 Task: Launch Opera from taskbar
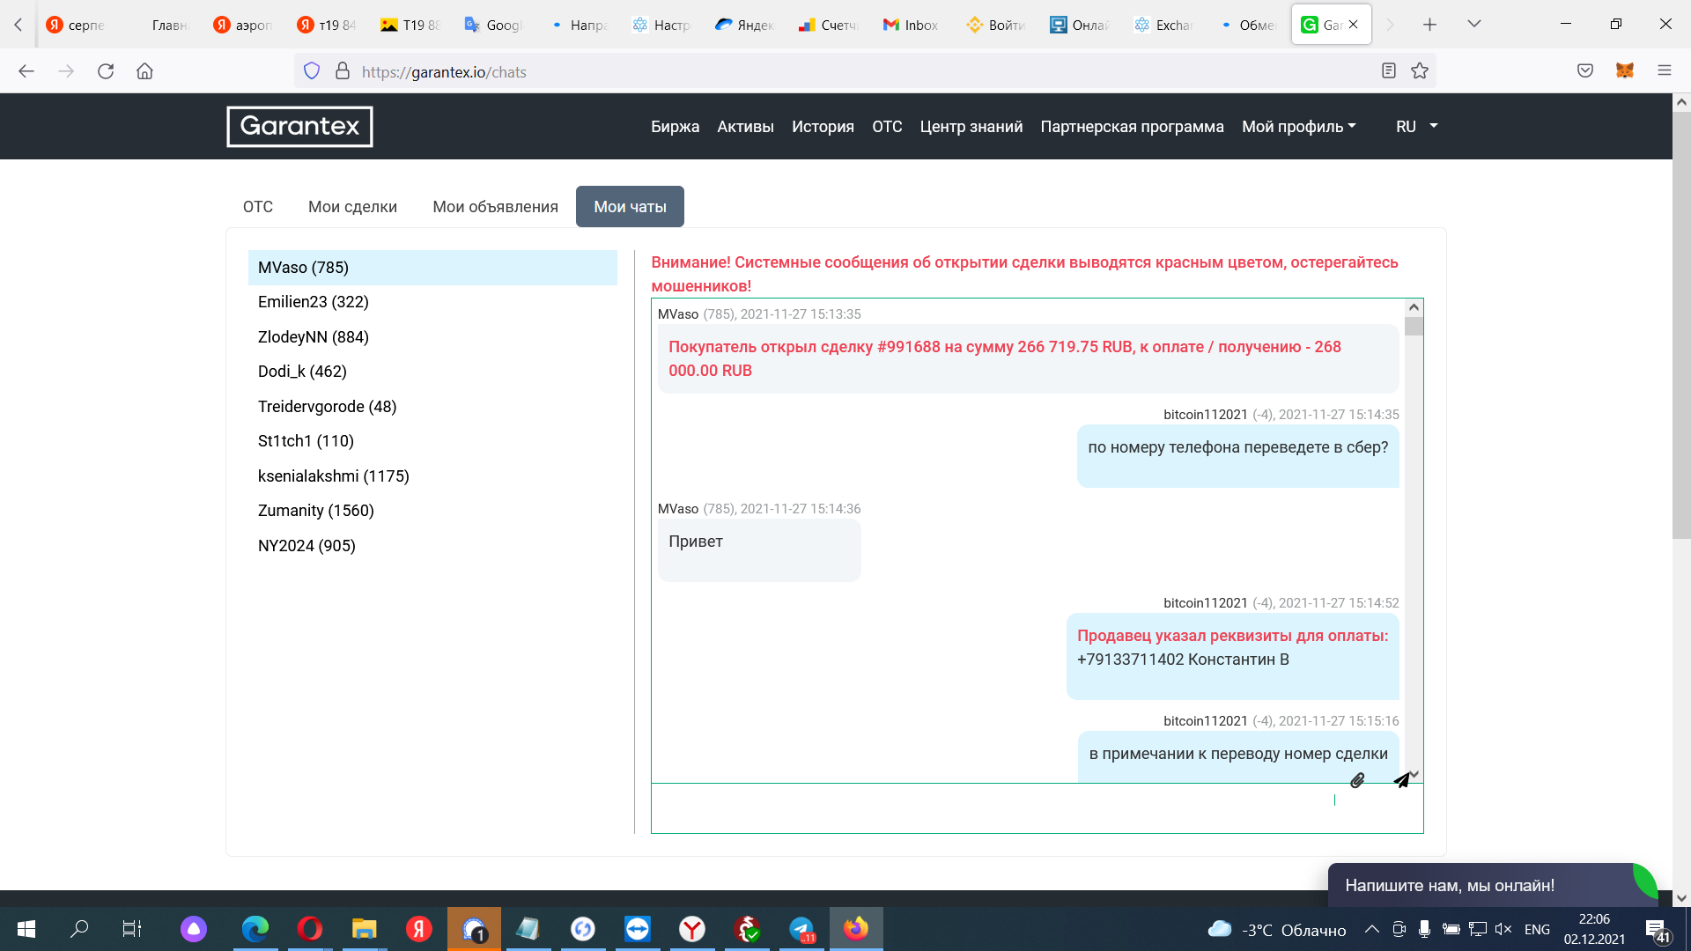[x=310, y=929]
